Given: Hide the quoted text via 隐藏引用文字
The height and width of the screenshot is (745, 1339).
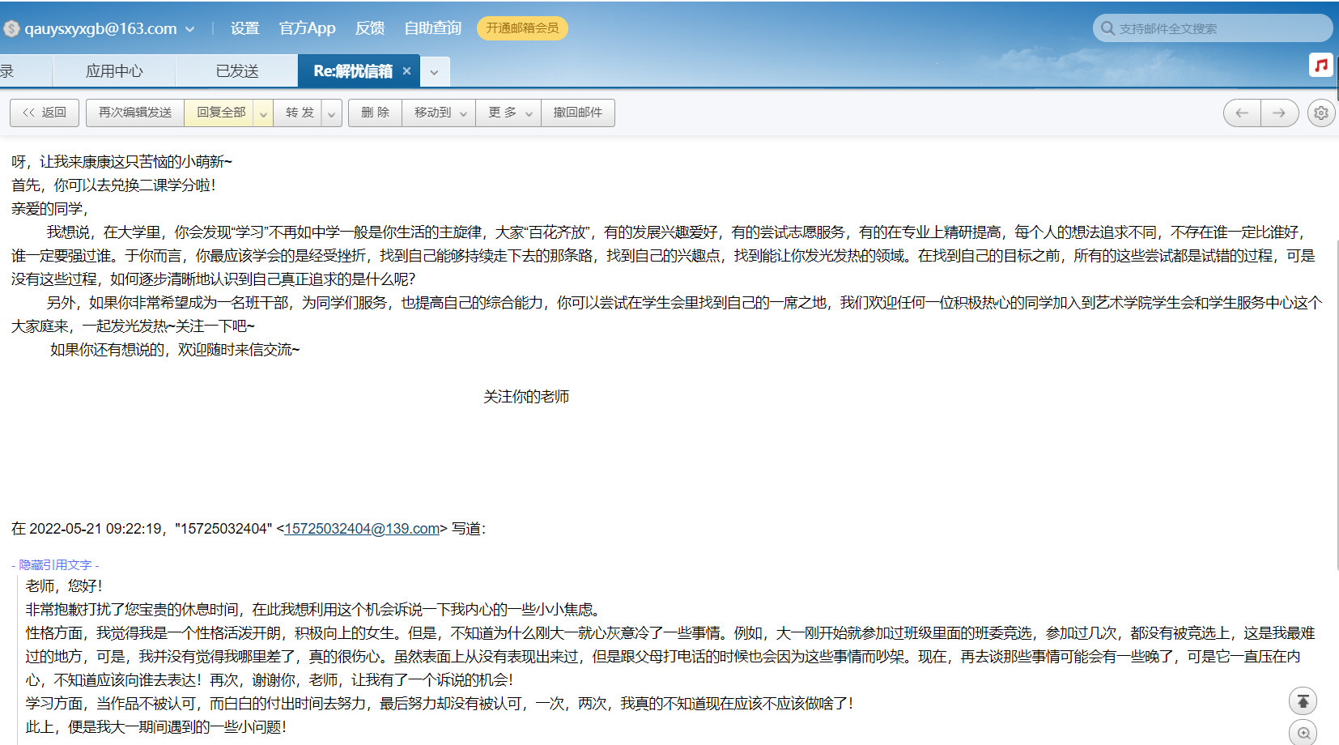Looking at the screenshot, I should pos(55,564).
